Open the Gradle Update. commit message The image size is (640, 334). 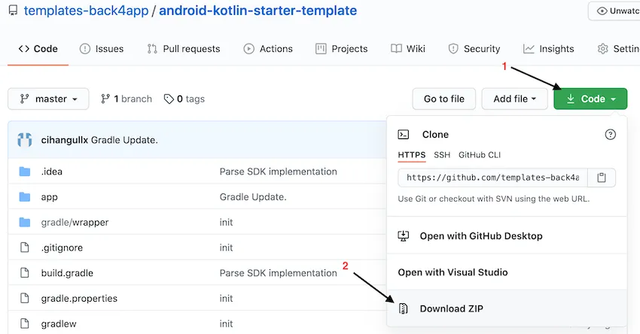pyautogui.click(x=124, y=140)
